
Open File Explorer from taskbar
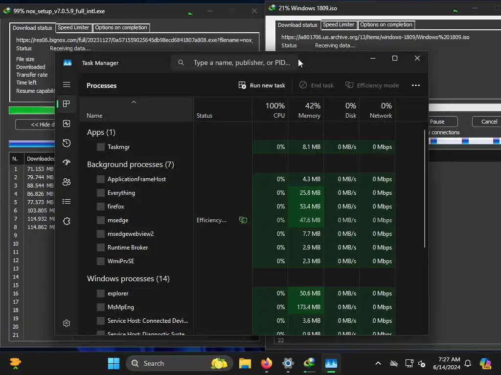pos(245,363)
